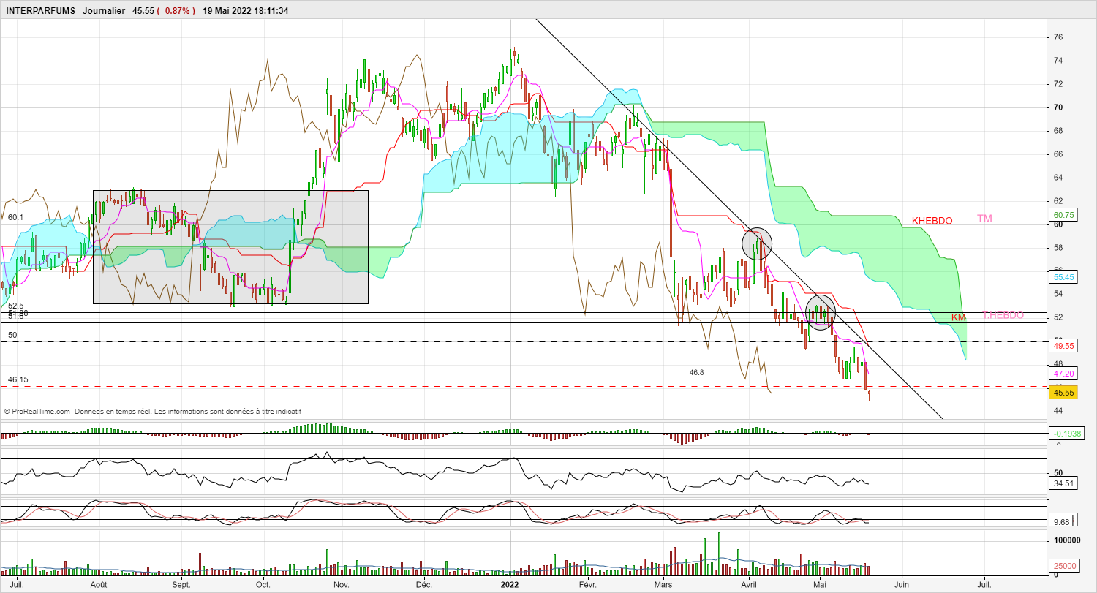Click the red KM label
The width and height of the screenshot is (1097, 593).
pyautogui.click(x=958, y=317)
